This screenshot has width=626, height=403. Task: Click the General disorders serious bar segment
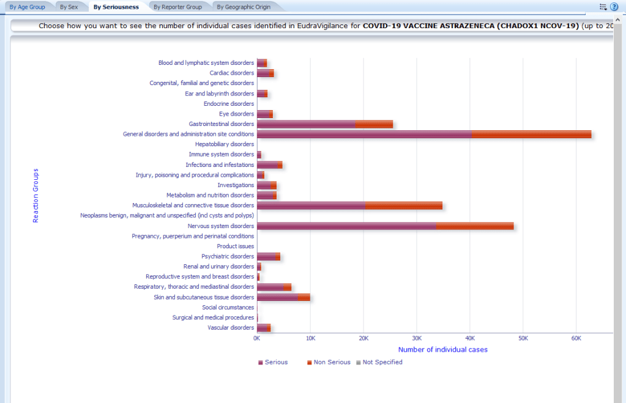(x=364, y=135)
